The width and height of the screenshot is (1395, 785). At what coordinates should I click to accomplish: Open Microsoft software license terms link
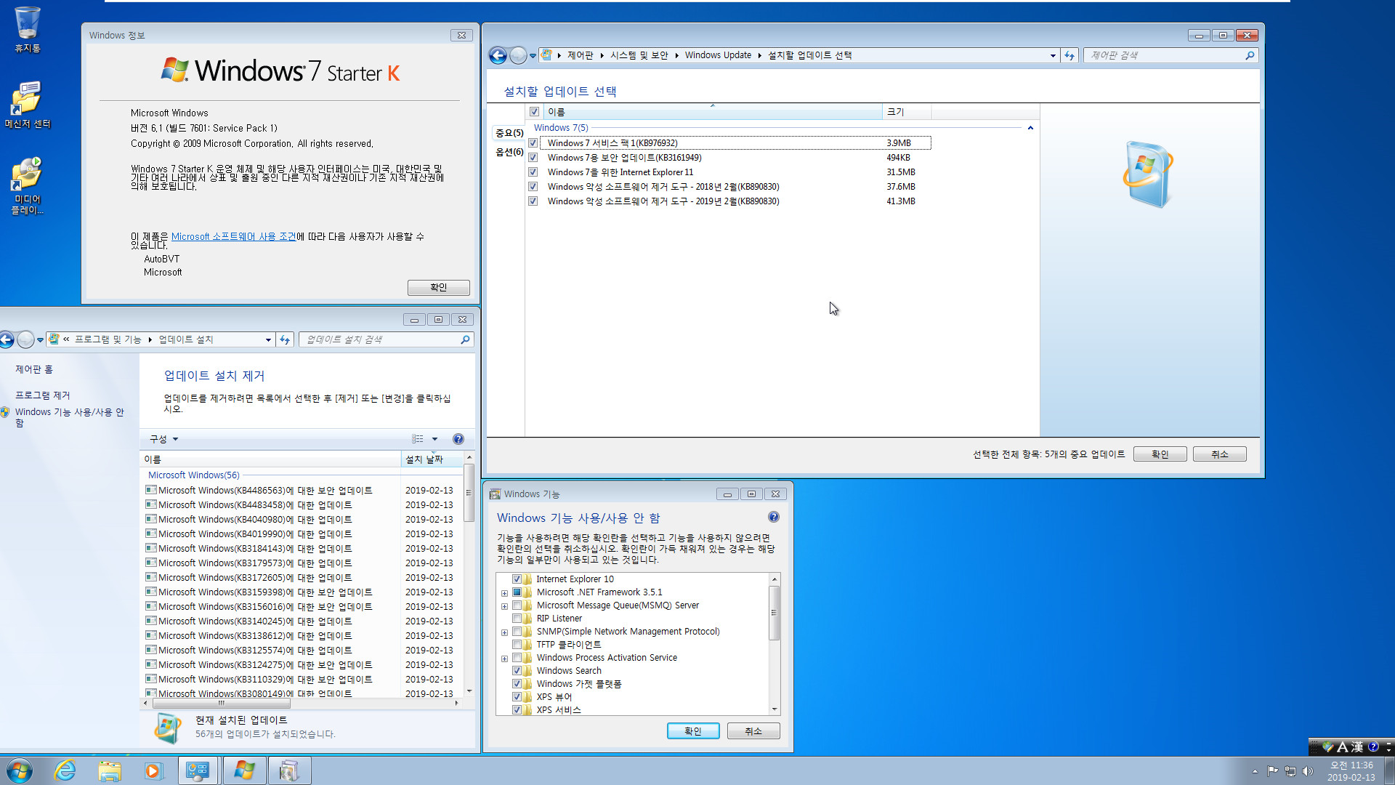[x=233, y=237]
